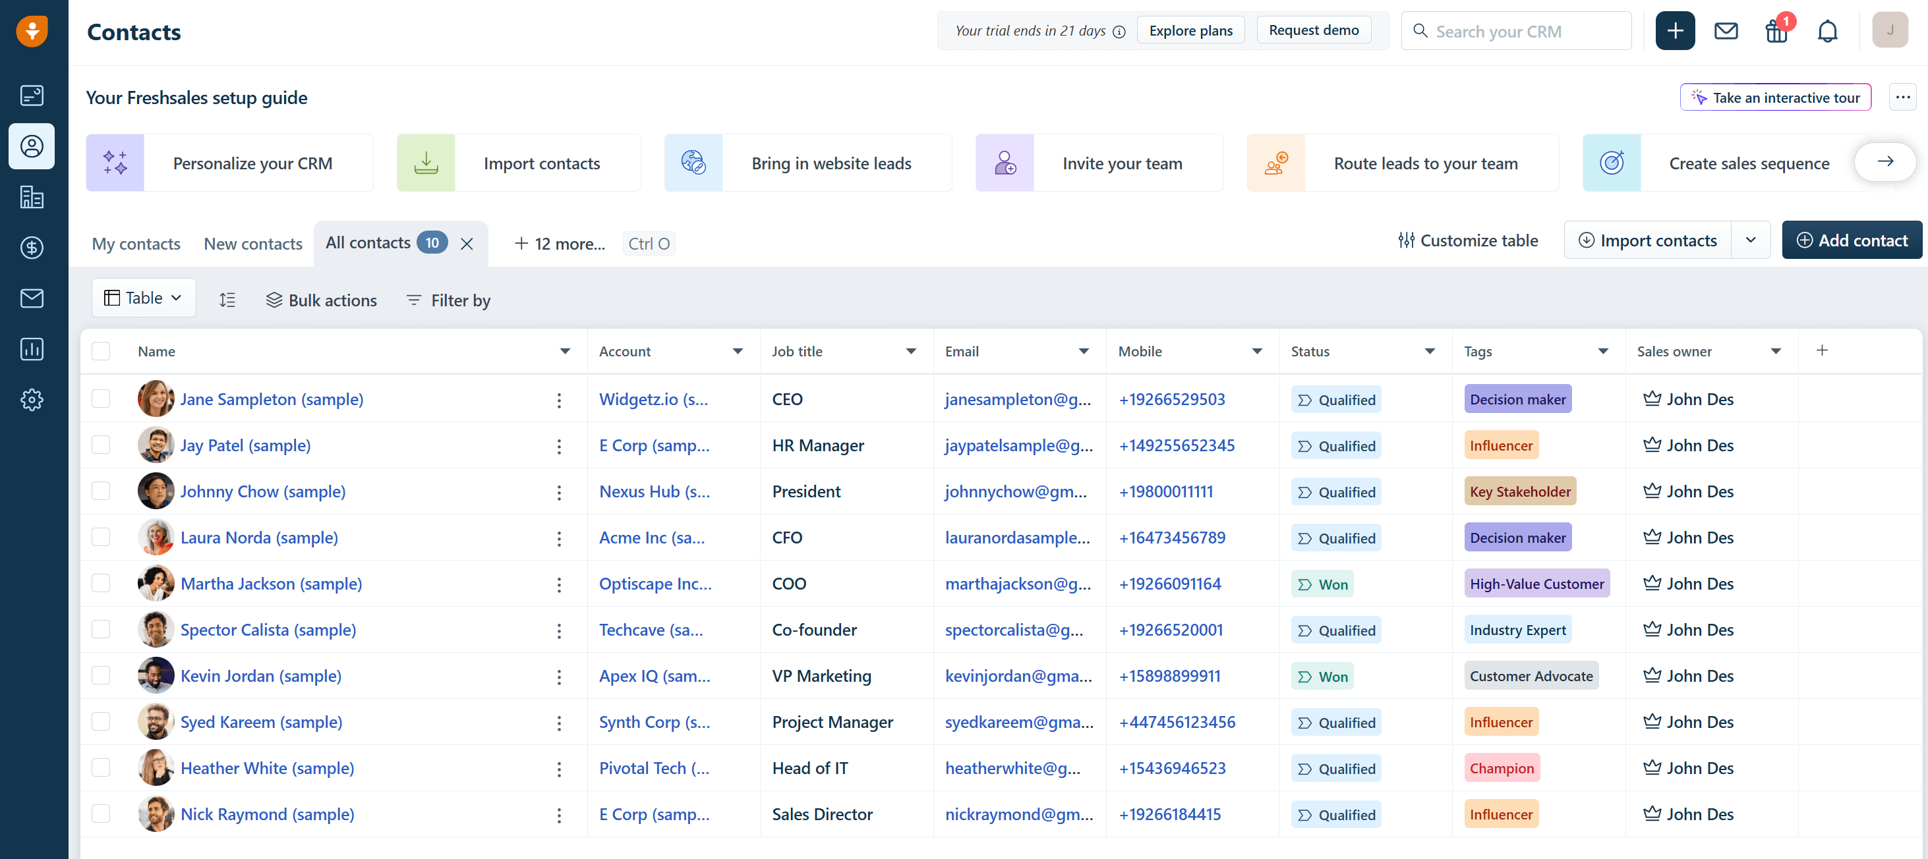Open the Filter by option
The height and width of the screenshot is (859, 1928).
[x=448, y=300]
